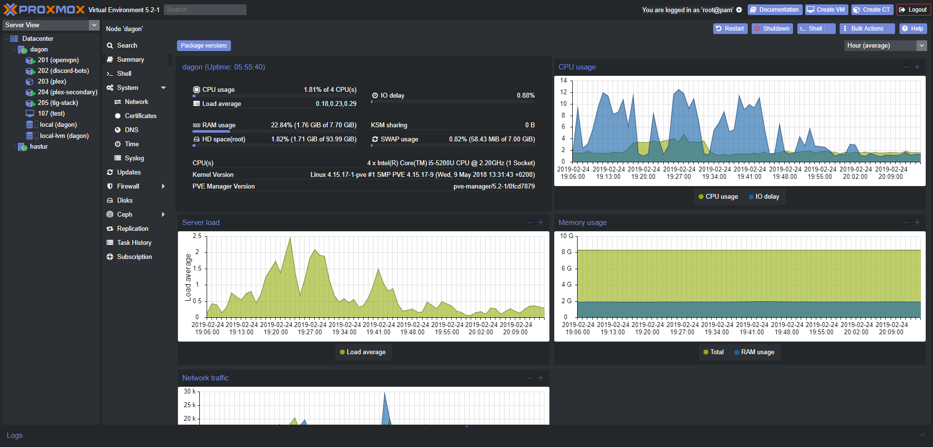This screenshot has width=933, height=447.
Task: Open the Server View dropdown
Action: (94, 25)
